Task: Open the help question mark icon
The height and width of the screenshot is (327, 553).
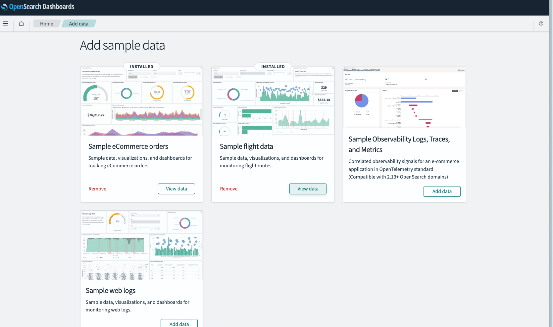Action: point(541,23)
